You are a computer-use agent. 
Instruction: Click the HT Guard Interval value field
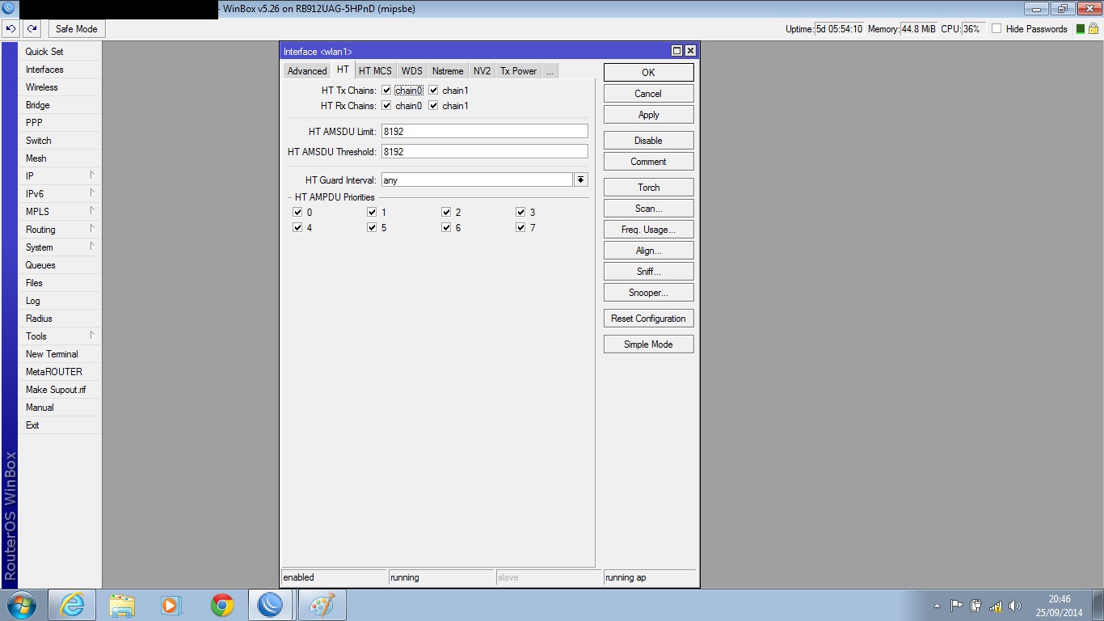pyautogui.click(x=477, y=180)
